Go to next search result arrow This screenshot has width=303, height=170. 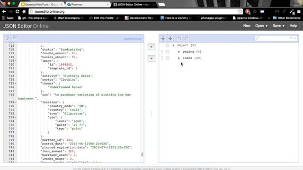(x=291, y=38)
